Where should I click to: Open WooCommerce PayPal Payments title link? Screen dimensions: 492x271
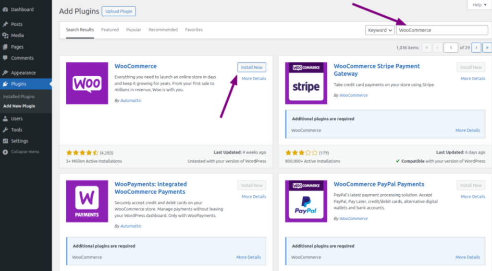[x=379, y=184]
